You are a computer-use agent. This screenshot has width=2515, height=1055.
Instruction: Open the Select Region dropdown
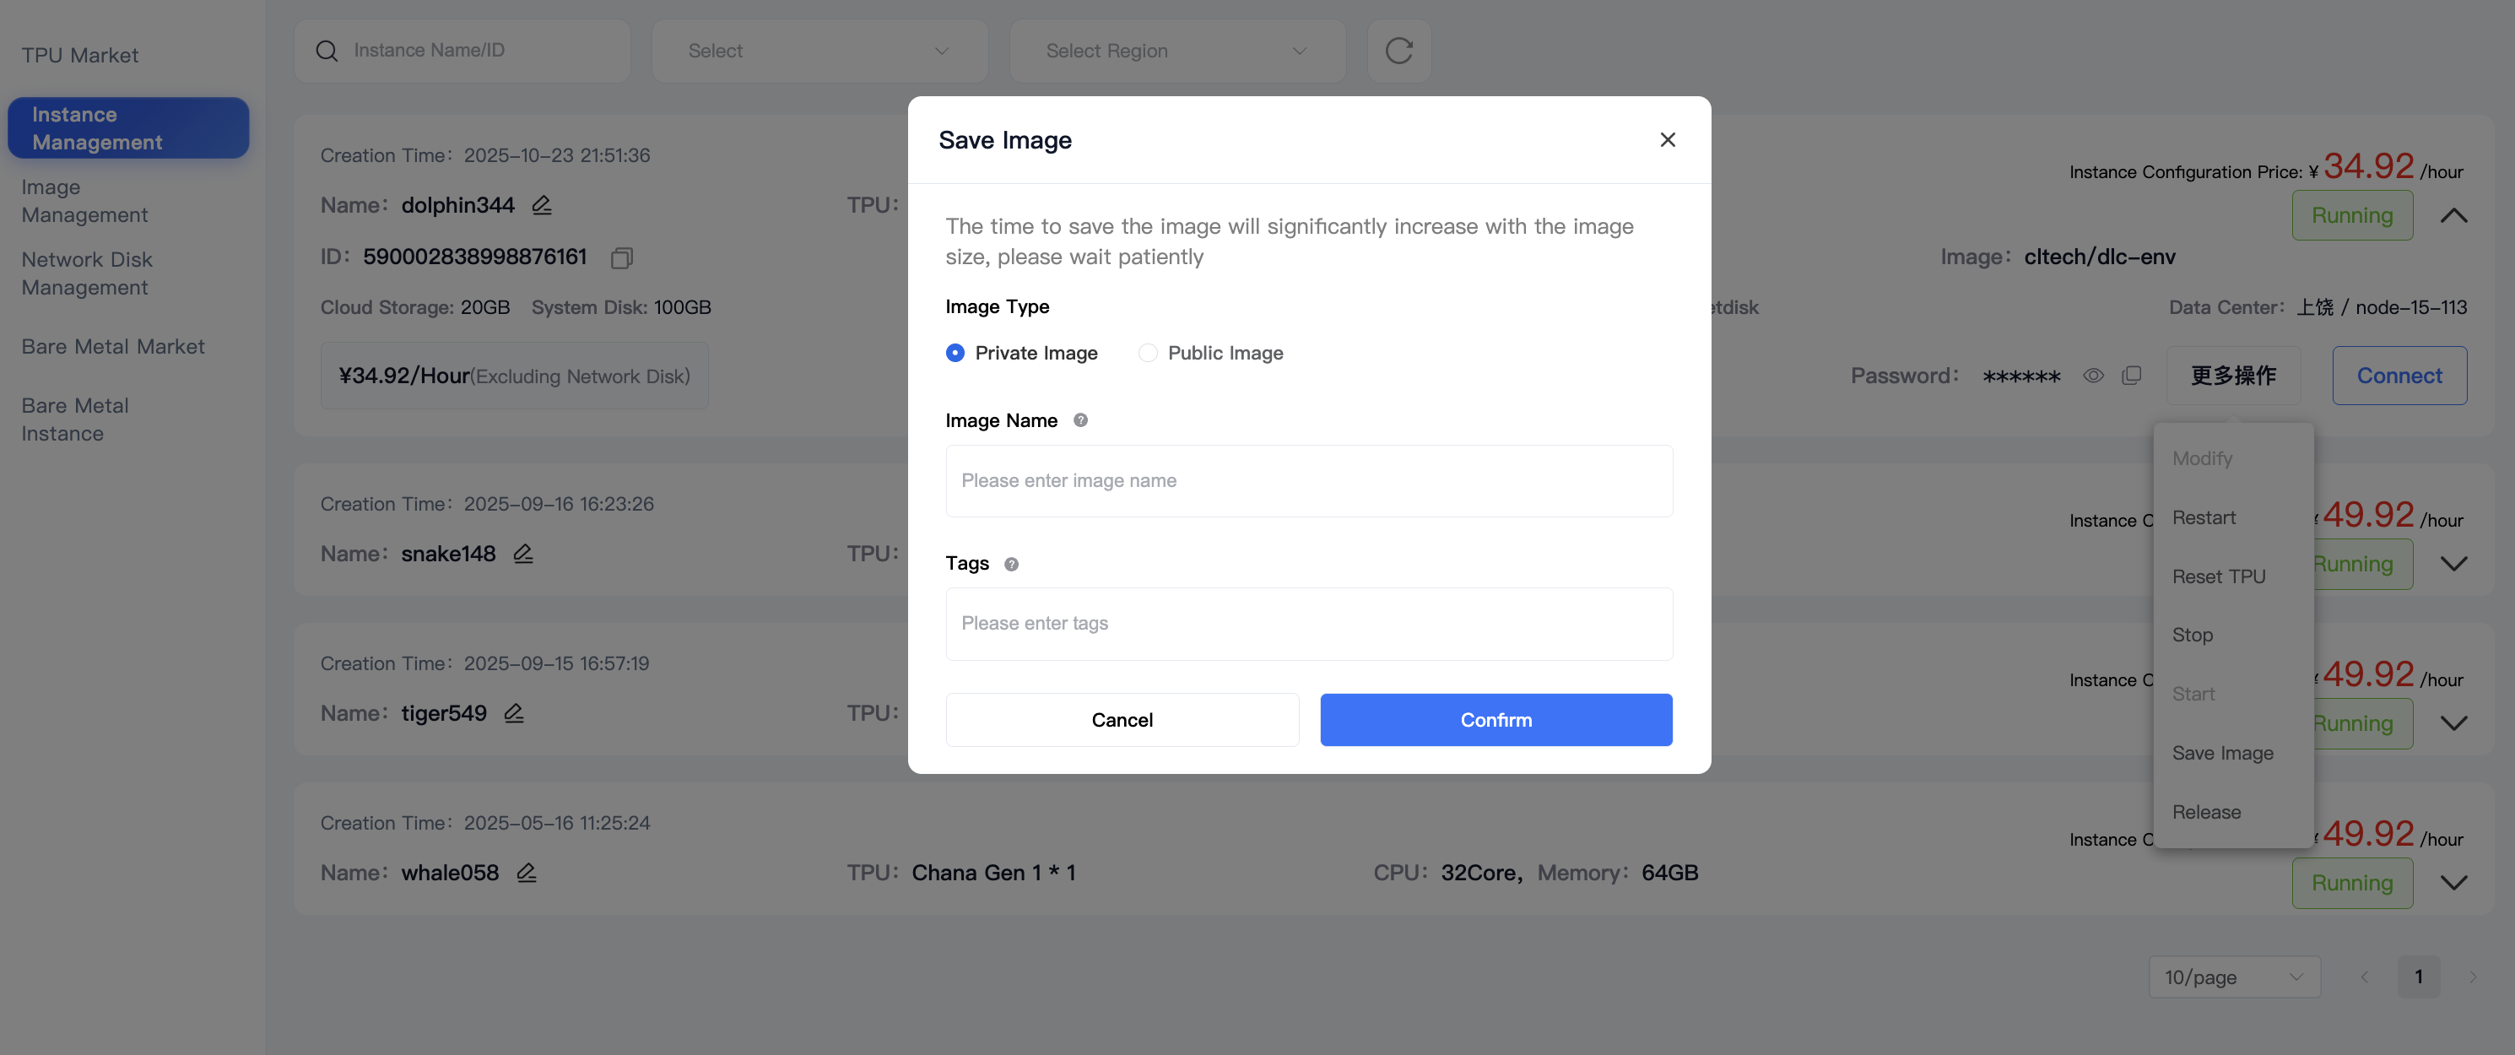point(1176,51)
